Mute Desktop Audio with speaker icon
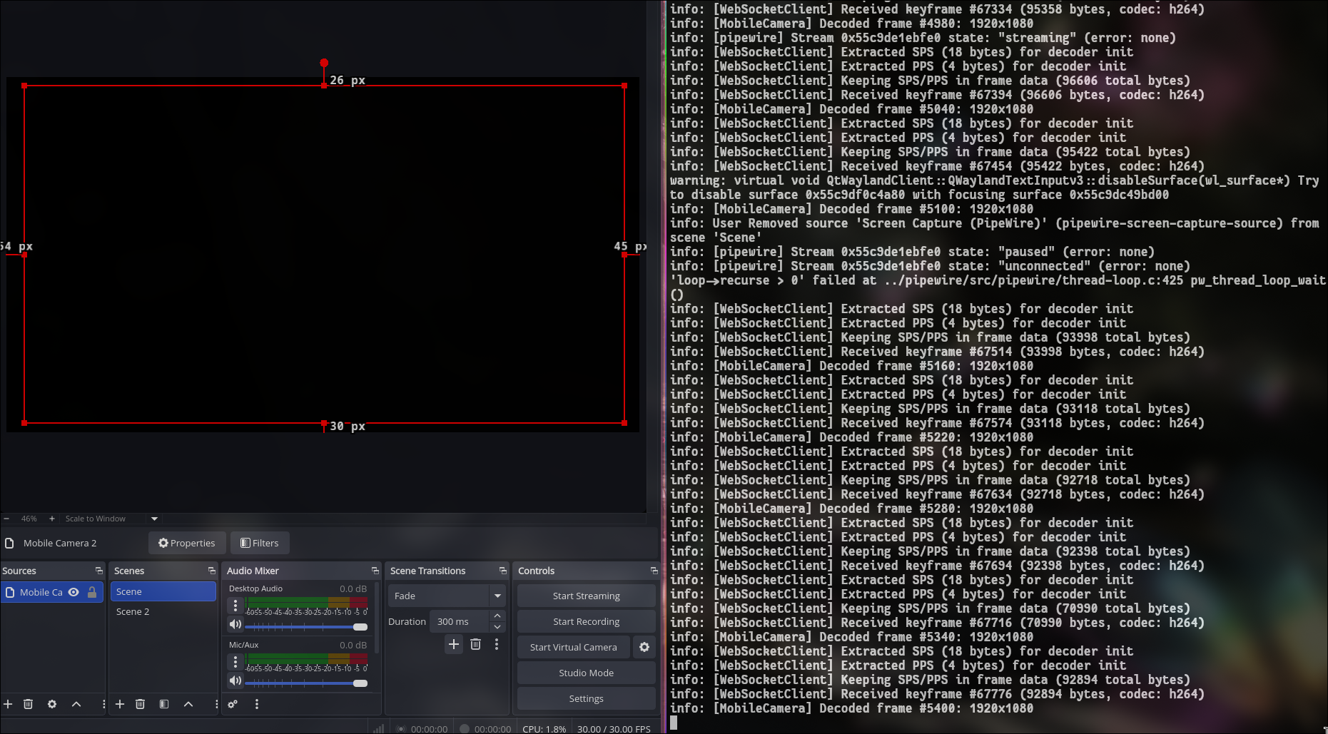Image resolution: width=1328 pixels, height=734 pixels. (x=235, y=625)
